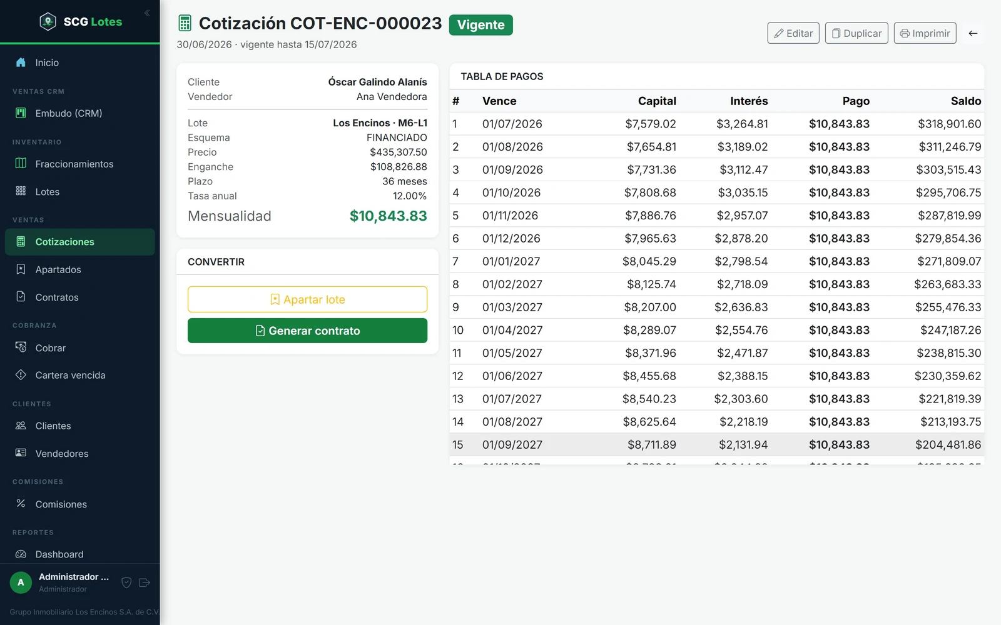Viewport: 1001px width, 625px height.
Task: Click client name Óscar Galindo Alanís
Action: pos(377,82)
